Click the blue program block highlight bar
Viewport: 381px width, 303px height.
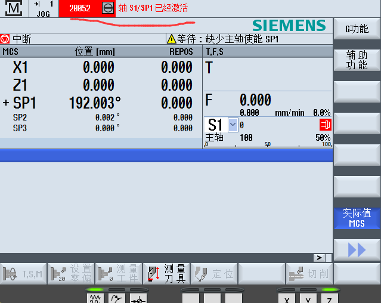166,156
